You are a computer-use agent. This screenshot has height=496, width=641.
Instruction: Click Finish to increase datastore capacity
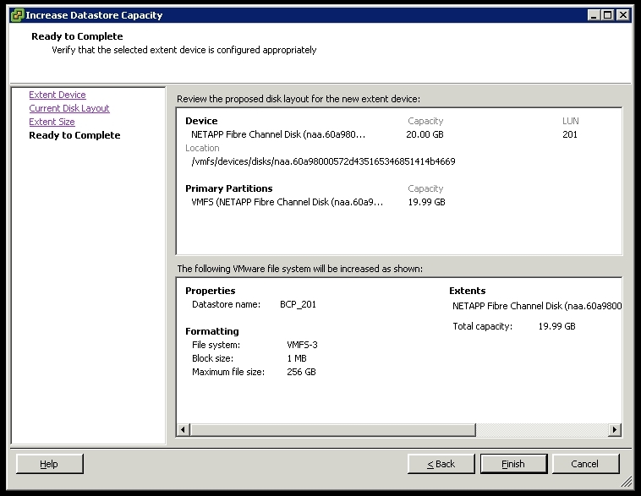tap(513, 464)
